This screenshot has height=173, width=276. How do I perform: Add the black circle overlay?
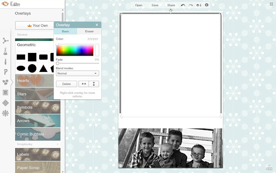point(32,68)
